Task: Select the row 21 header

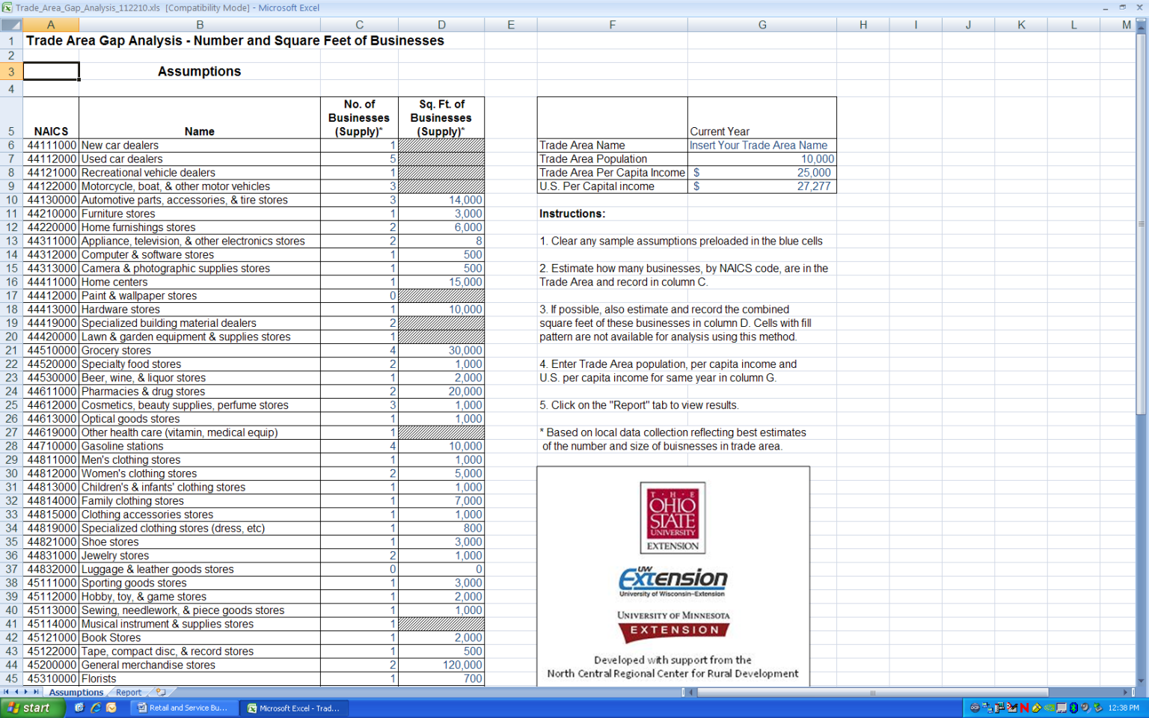Action: (11, 351)
